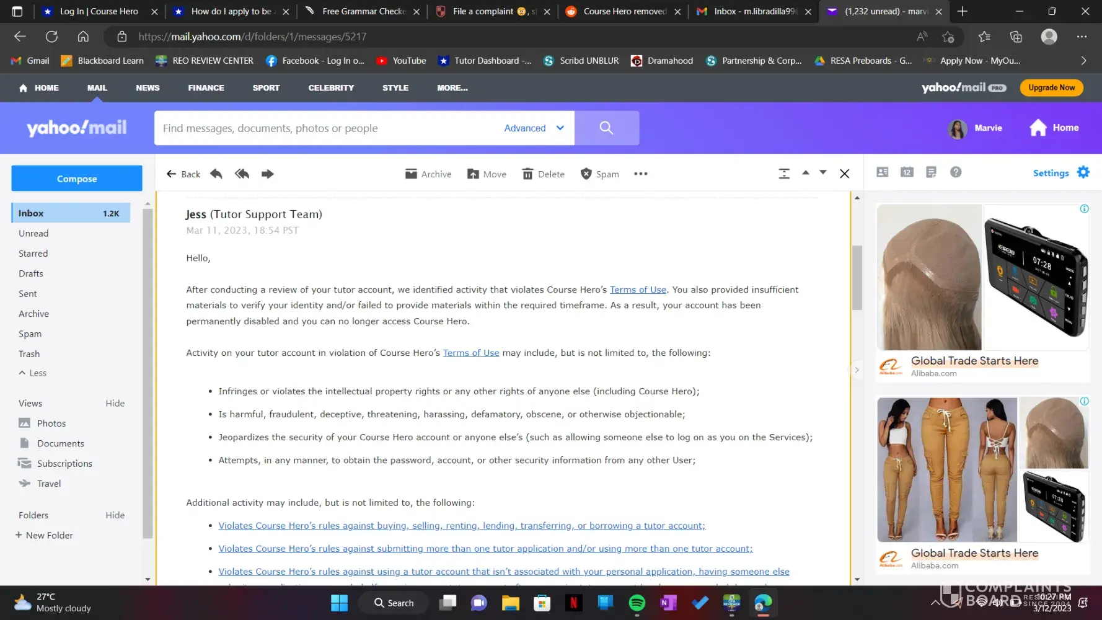
Task: Click the Reply All double-arrow icon
Action: point(242,174)
